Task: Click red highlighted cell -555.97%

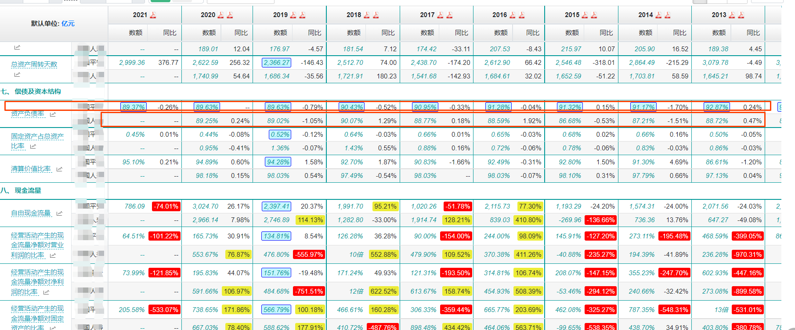Action: pyautogui.click(x=309, y=255)
